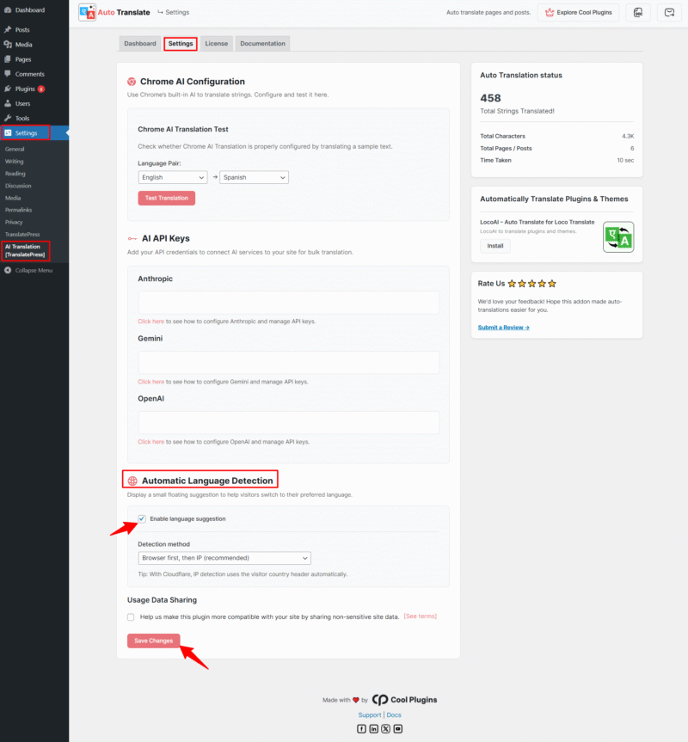Open the Language Pair source dropdown showing English
The image size is (688, 742).
171,177
